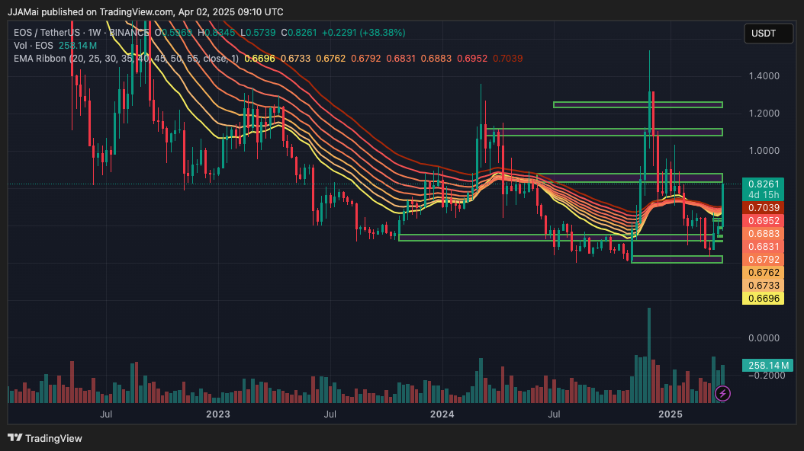804x451 pixels.
Task: Click the TradingView logo at bottom left
Action: pos(44,438)
